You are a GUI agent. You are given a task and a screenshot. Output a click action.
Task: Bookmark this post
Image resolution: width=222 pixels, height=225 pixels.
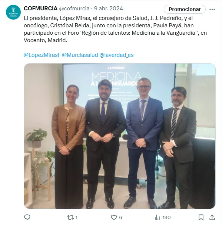[201, 218]
